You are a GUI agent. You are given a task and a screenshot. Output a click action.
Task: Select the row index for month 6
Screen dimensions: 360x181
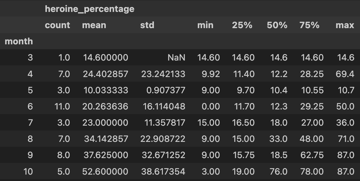(30, 106)
